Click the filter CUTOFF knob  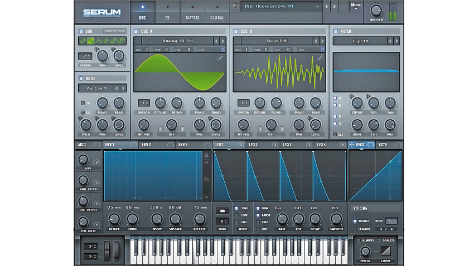pyautogui.click(x=357, y=103)
